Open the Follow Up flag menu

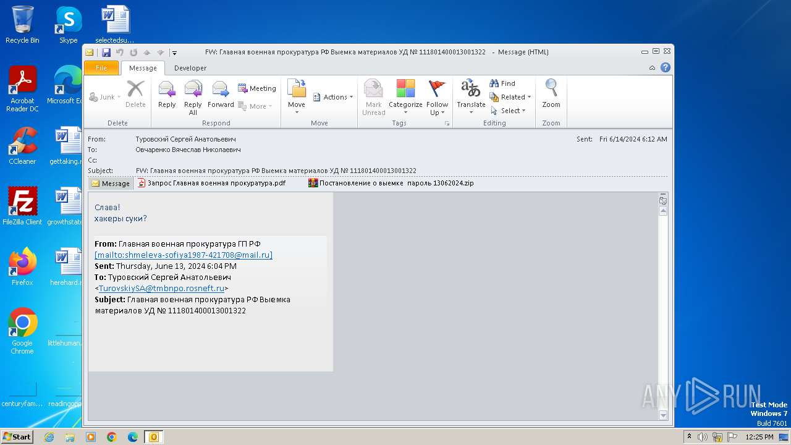437,98
